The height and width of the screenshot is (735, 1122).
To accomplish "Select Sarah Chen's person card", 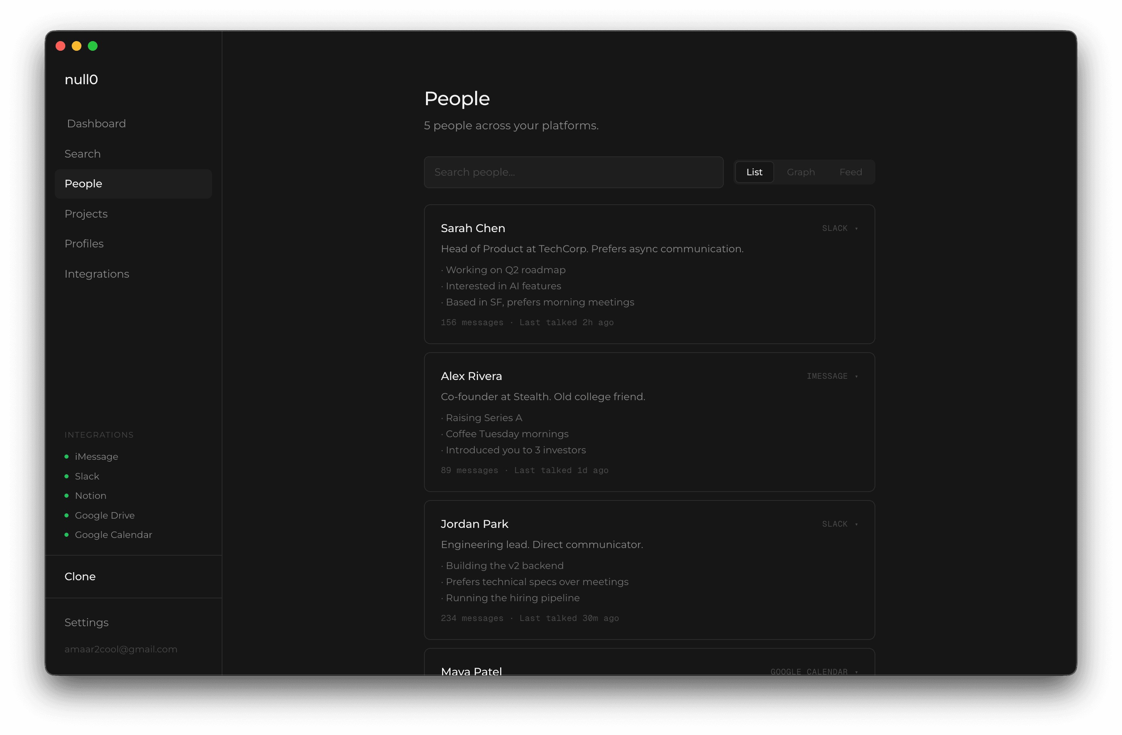I will pos(649,275).
